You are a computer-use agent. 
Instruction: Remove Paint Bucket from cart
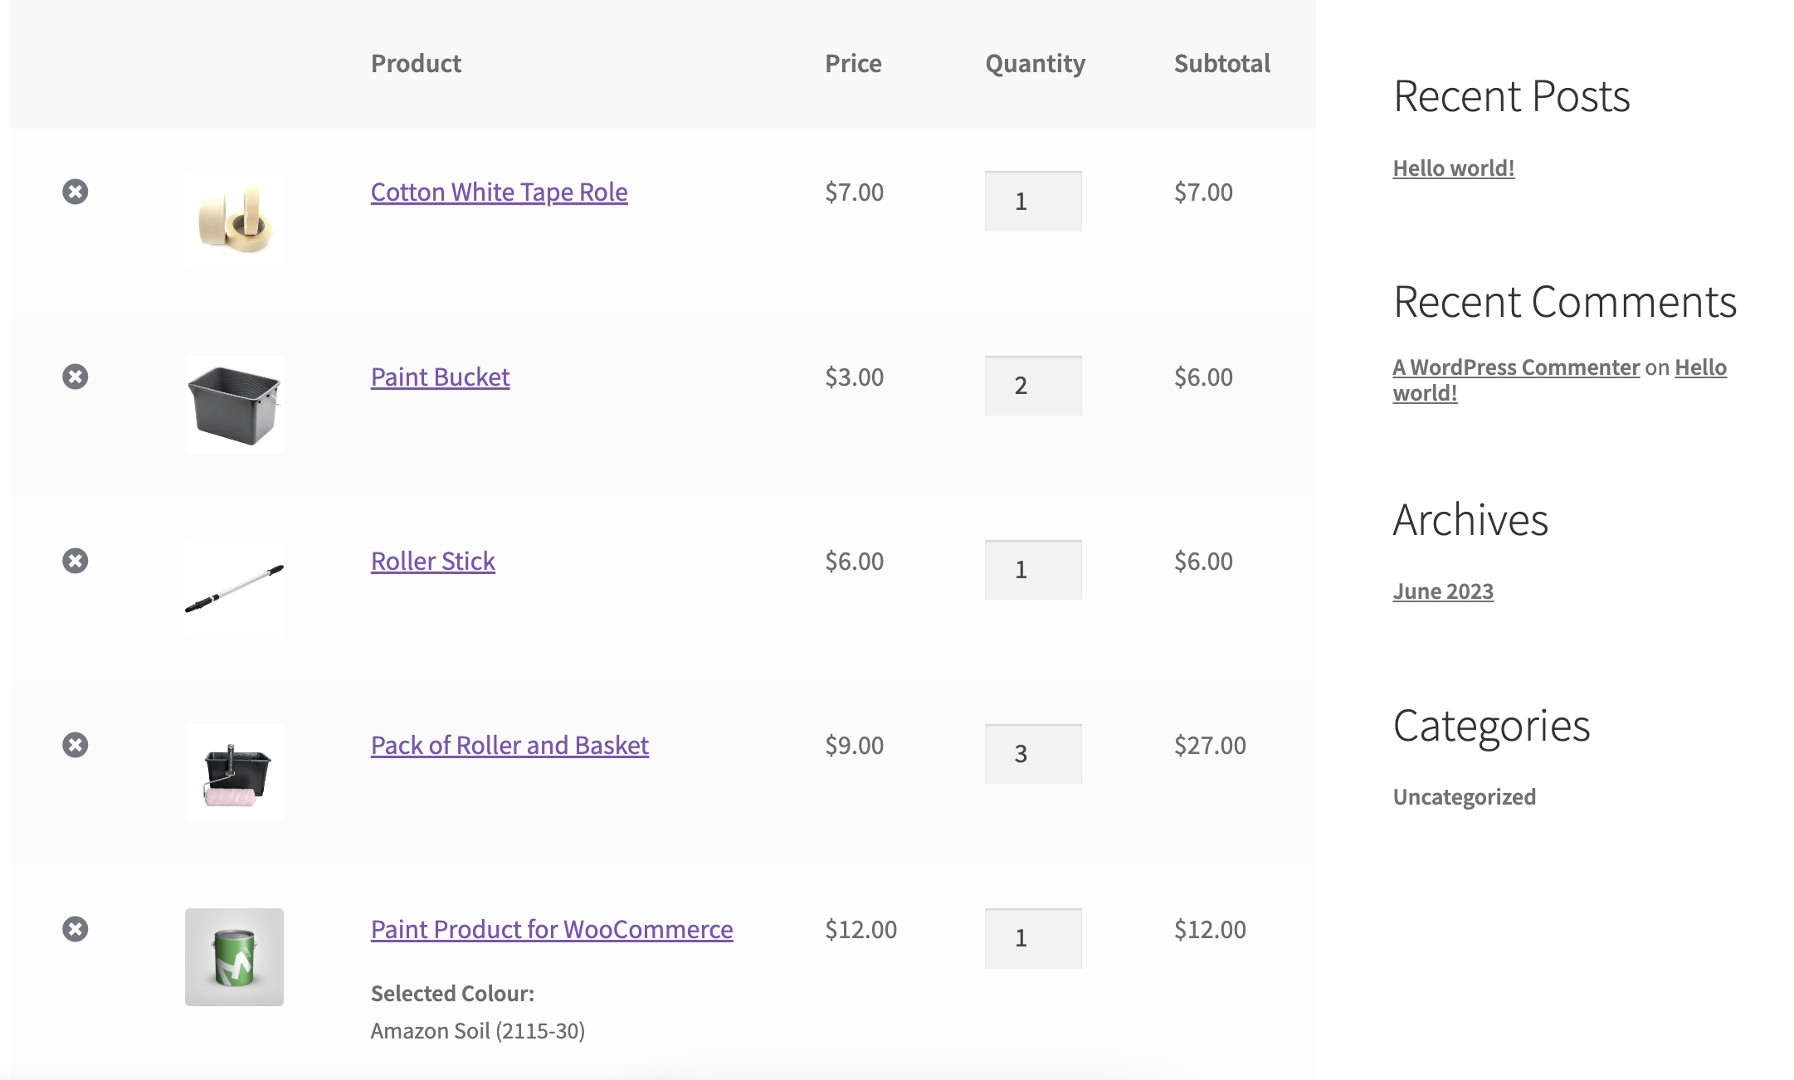(x=76, y=377)
